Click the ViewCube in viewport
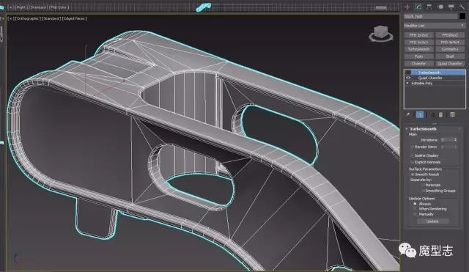This screenshot has width=469, height=272. coord(381,33)
